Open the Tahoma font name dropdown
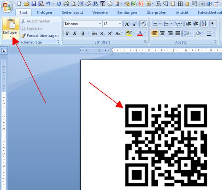The width and height of the screenshot is (222, 190). tap(100, 24)
